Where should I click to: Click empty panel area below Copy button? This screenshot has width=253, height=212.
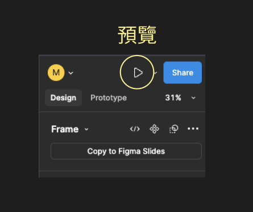tap(122, 165)
